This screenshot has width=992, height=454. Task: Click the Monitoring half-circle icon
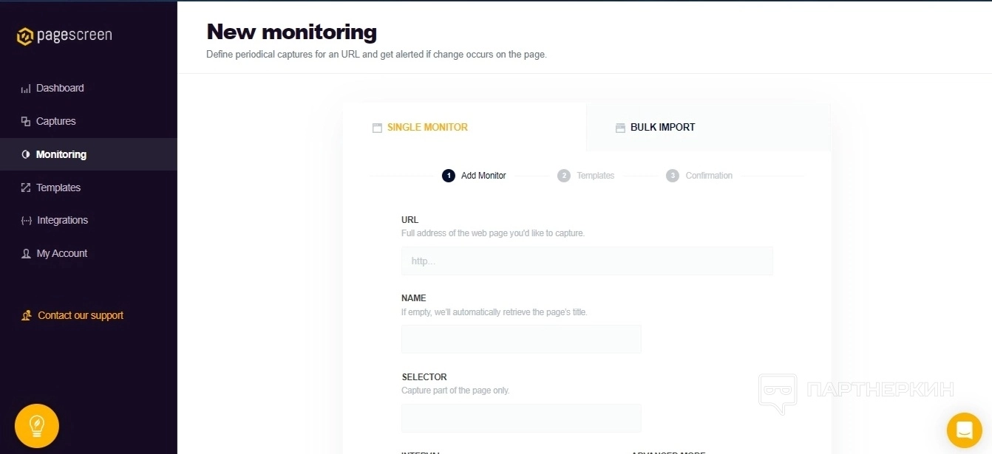tap(26, 155)
